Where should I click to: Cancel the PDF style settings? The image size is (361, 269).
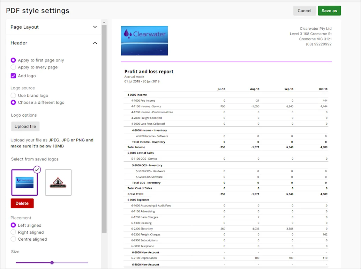coord(304,10)
